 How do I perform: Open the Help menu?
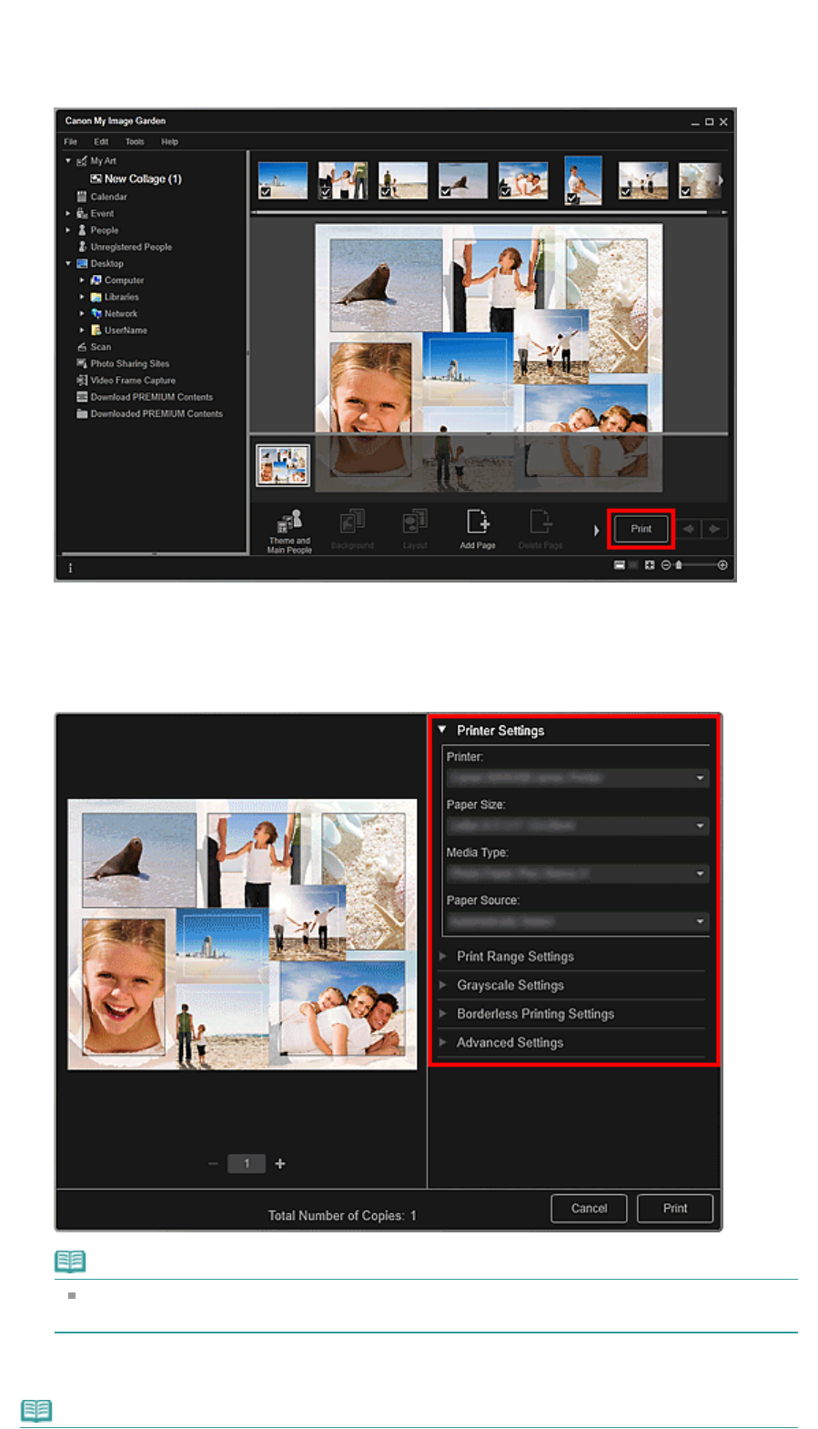170,142
